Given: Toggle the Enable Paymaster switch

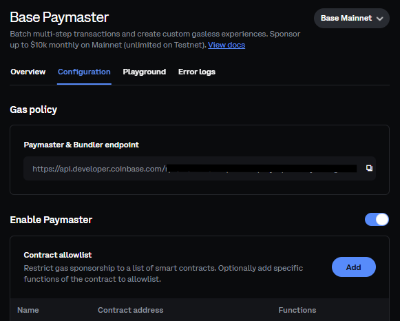Looking at the screenshot, I should point(377,220).
